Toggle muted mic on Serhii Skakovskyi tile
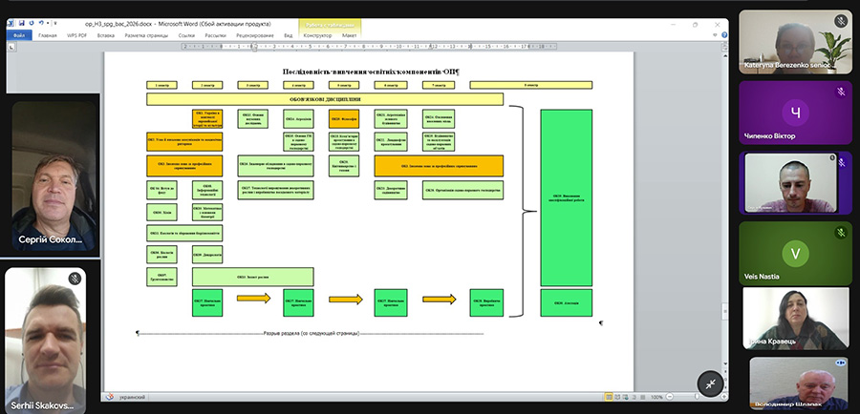860x414 pixels. [x=75, y=279]
